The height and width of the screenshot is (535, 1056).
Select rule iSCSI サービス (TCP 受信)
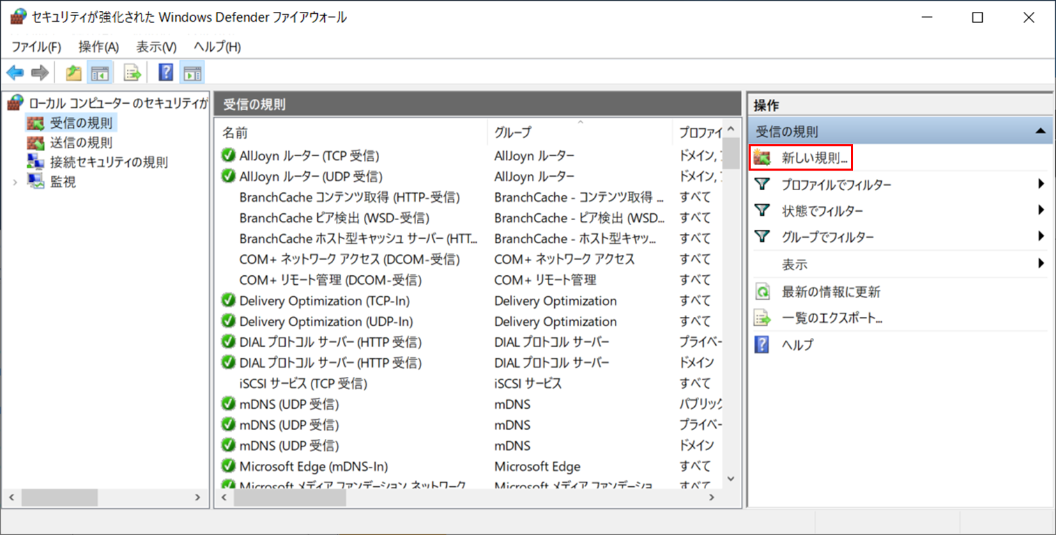coord(303,383)
